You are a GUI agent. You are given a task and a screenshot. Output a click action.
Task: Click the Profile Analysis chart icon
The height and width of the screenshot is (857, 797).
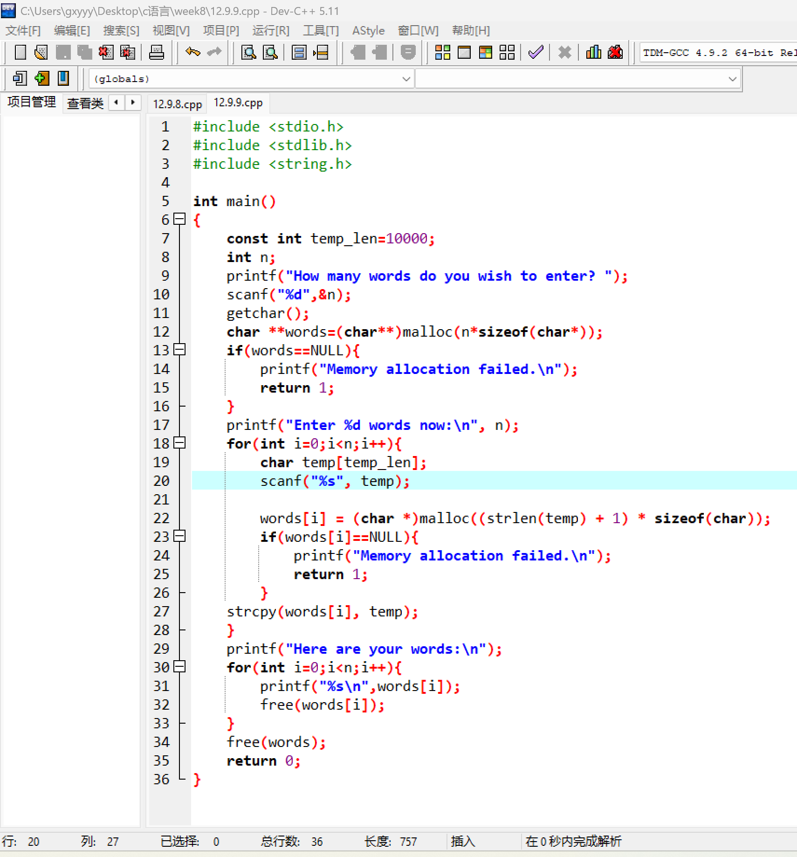click(x=593, y=52)
